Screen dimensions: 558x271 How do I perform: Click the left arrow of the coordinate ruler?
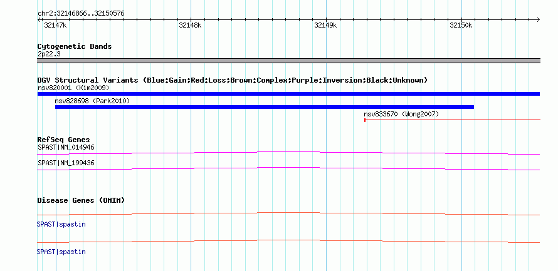tap(39, 20)
